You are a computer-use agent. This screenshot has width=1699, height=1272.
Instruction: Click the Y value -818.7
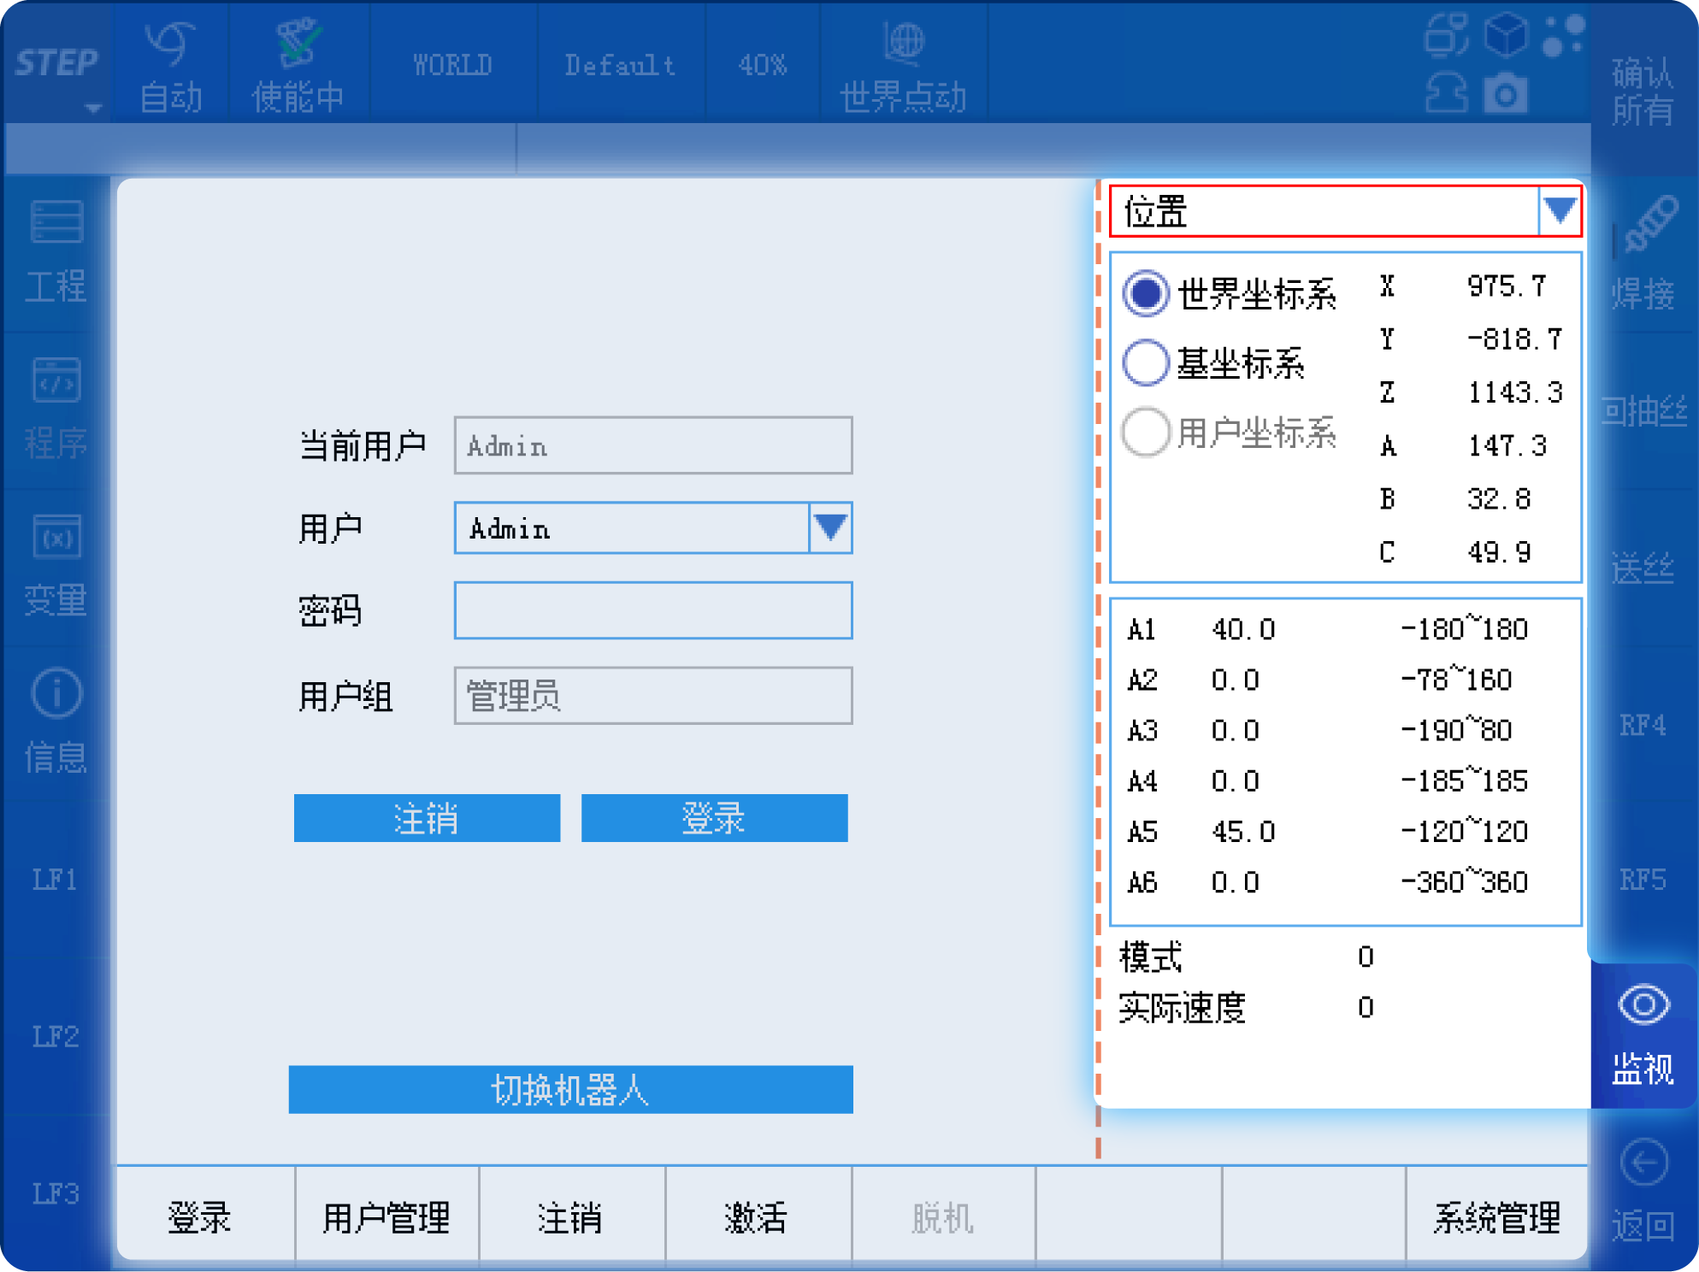coord(1514,339)
